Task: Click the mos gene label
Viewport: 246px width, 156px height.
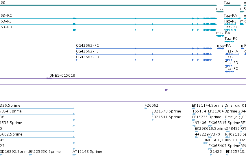Action: point(219,9)
